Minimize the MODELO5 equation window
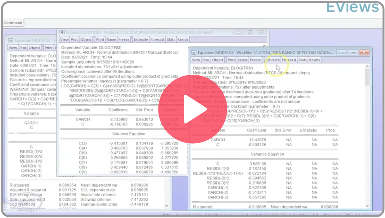Viewport: 385px width, 218px height. coord(342,52)
